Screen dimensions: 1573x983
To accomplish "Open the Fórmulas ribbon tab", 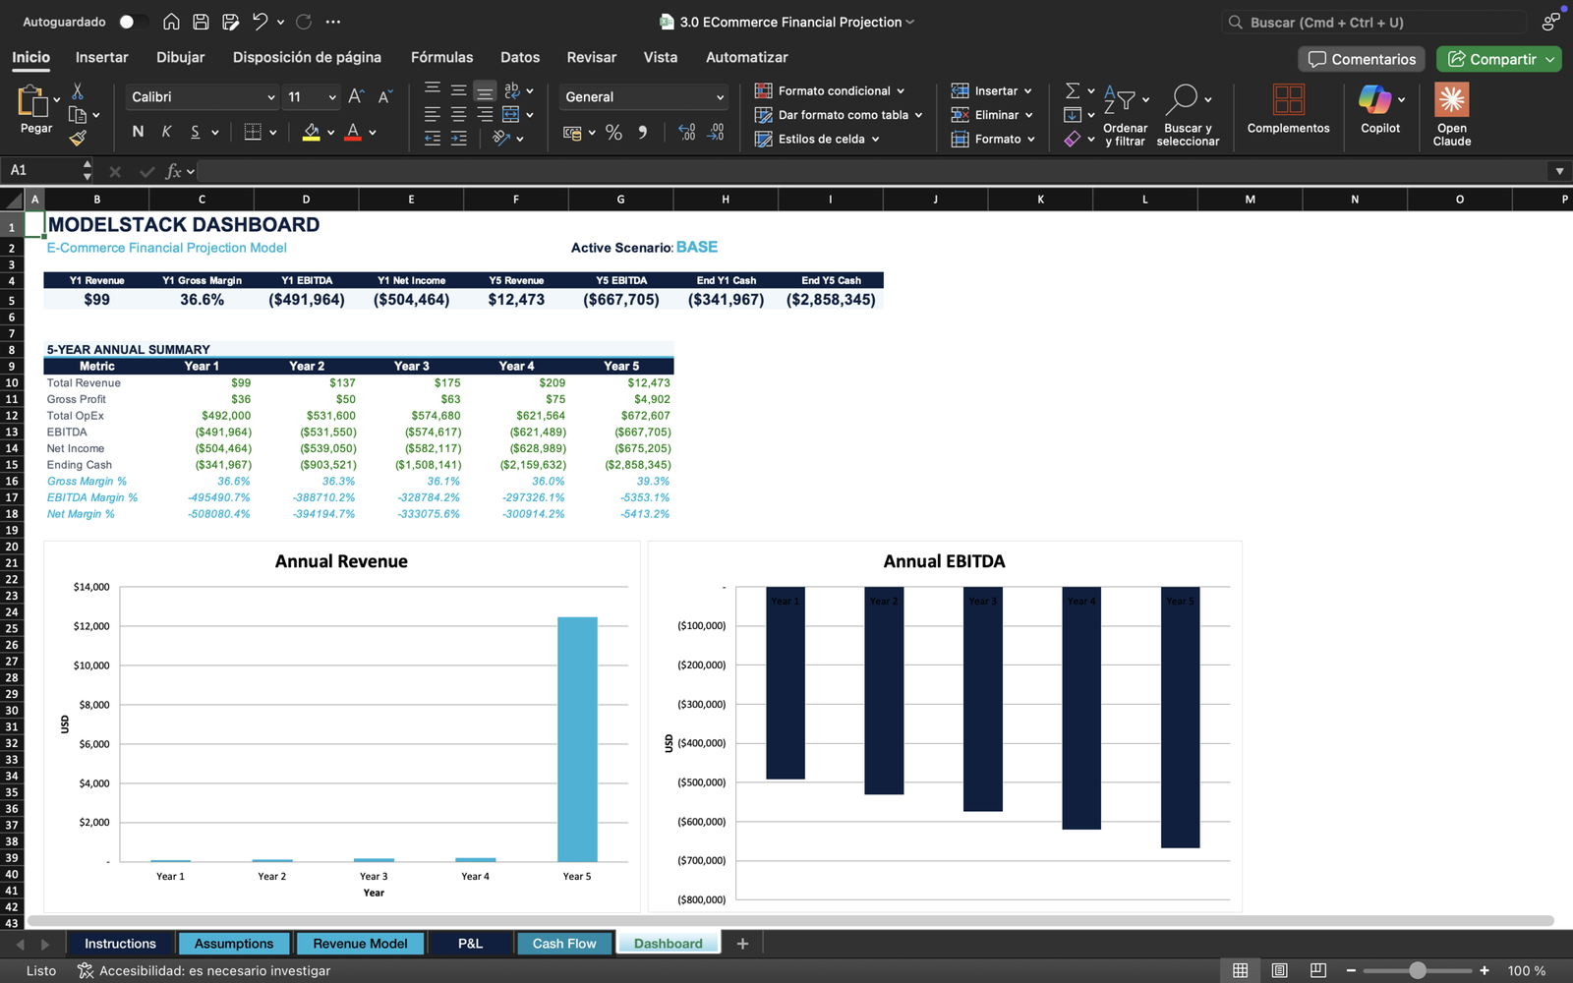I will pos(441,57).
